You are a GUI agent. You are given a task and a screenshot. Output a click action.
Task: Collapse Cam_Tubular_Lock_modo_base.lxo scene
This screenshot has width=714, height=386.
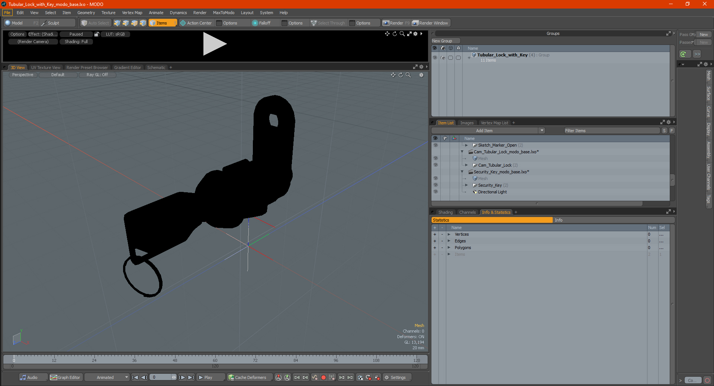click(x=462, y=152)
